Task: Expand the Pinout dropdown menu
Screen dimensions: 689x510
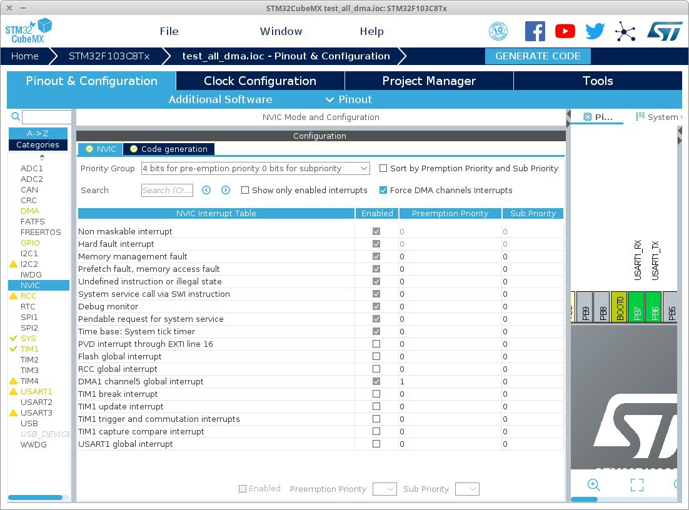Action: 349,100
